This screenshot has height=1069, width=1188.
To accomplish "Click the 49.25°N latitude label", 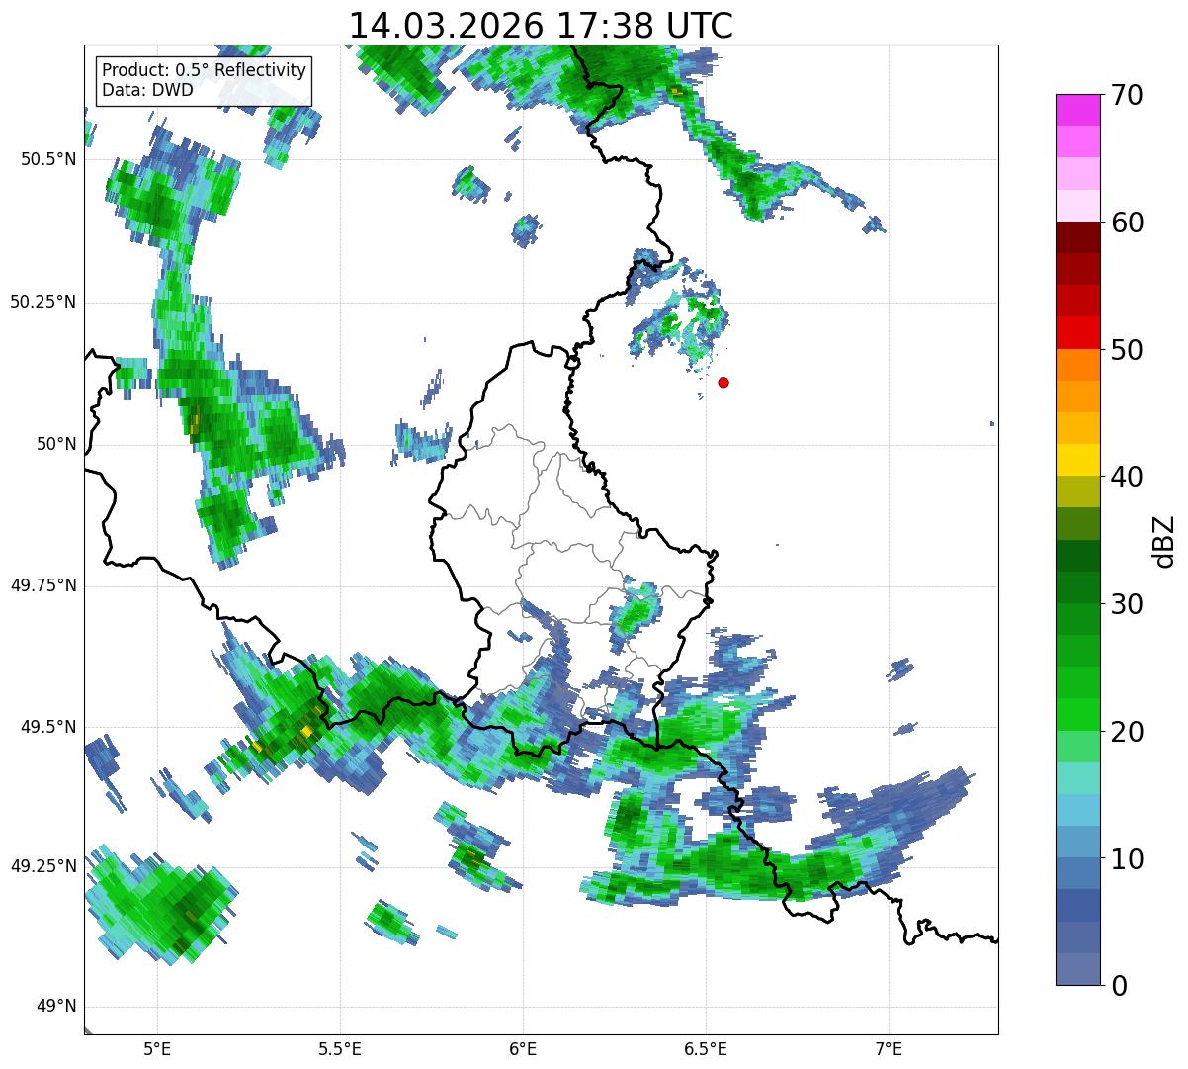I will (x=43, y=866).
